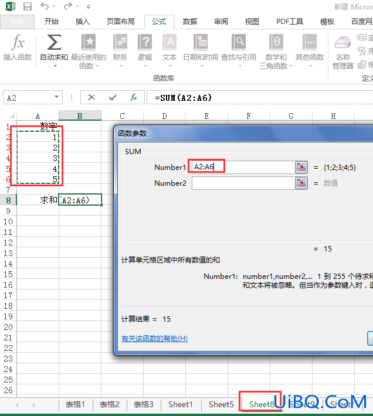Viewport: 373px width, 416px height.
Task: Open Customize Quick Access Toolbar dropdown
Action: point(88,7)
